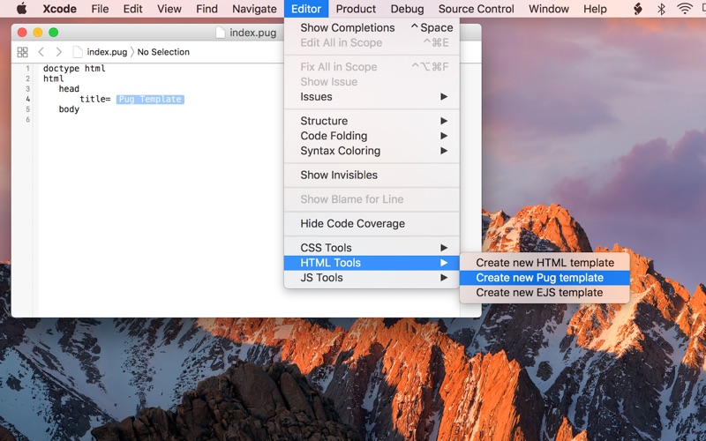Choose Create new Pug template
This screenshot has height=441, width=706.
545,278
